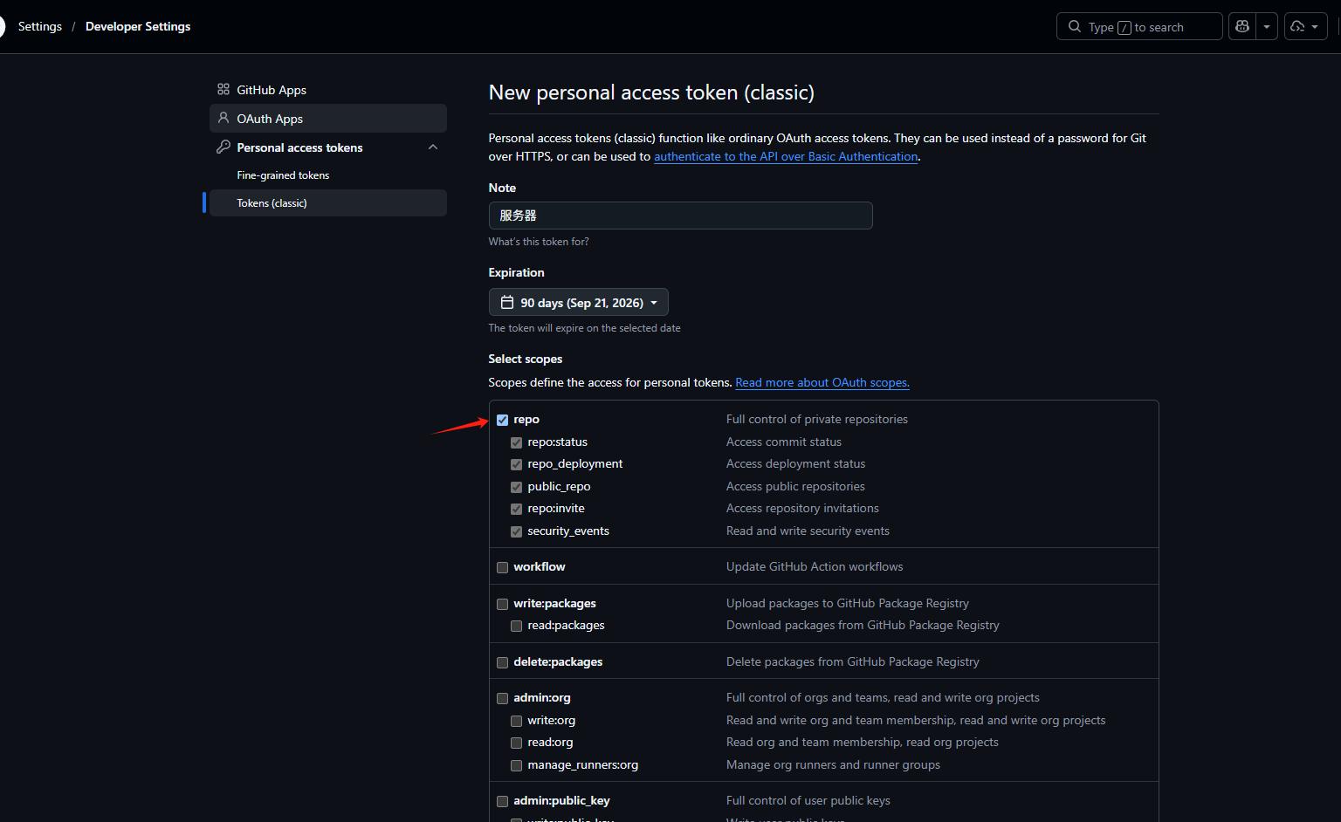Image resolution: width=1341 pixels, height=822 pixels.
Task: Click text 'Delete packages from GitHub Package Registry'
Action: [853, 661]
